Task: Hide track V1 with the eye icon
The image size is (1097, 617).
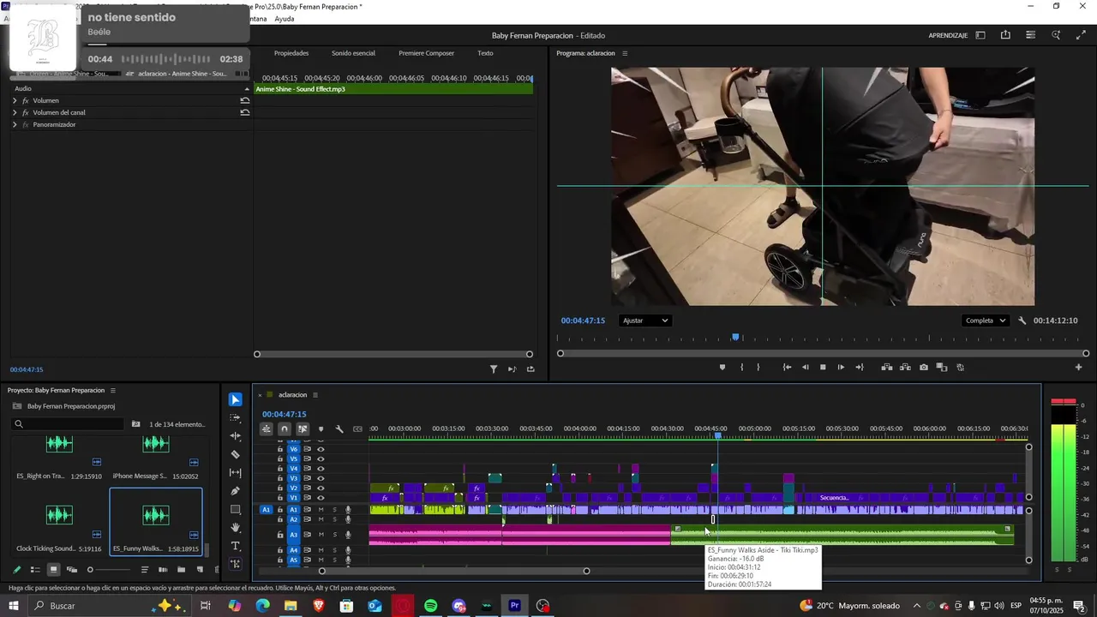Action: click(x=321, y=498)
